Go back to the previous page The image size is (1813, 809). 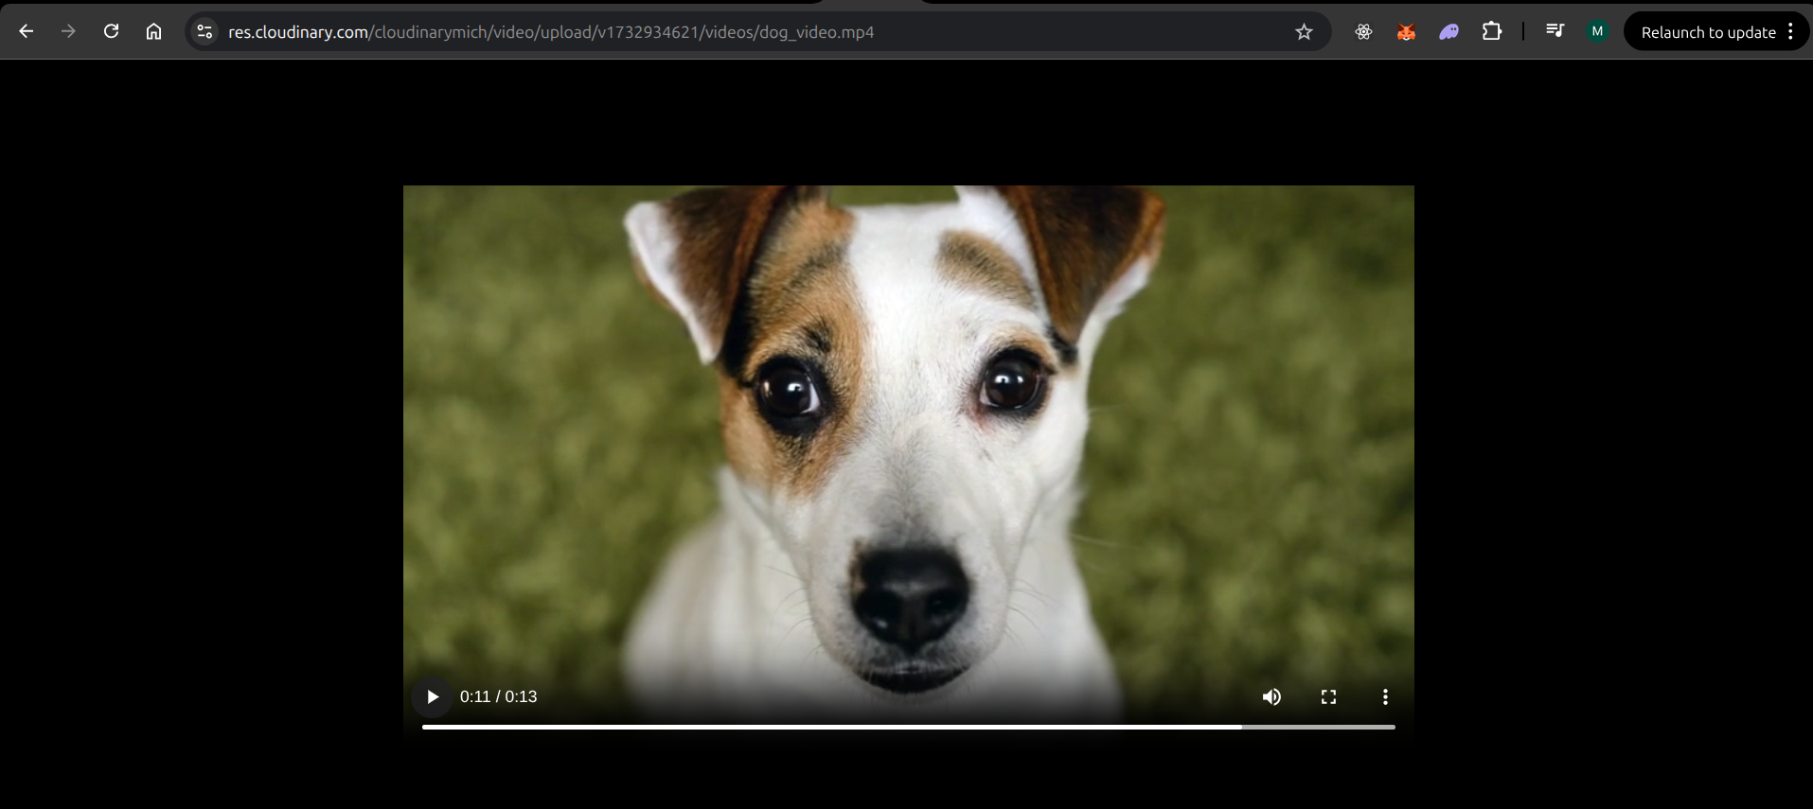tap(27, 31)
